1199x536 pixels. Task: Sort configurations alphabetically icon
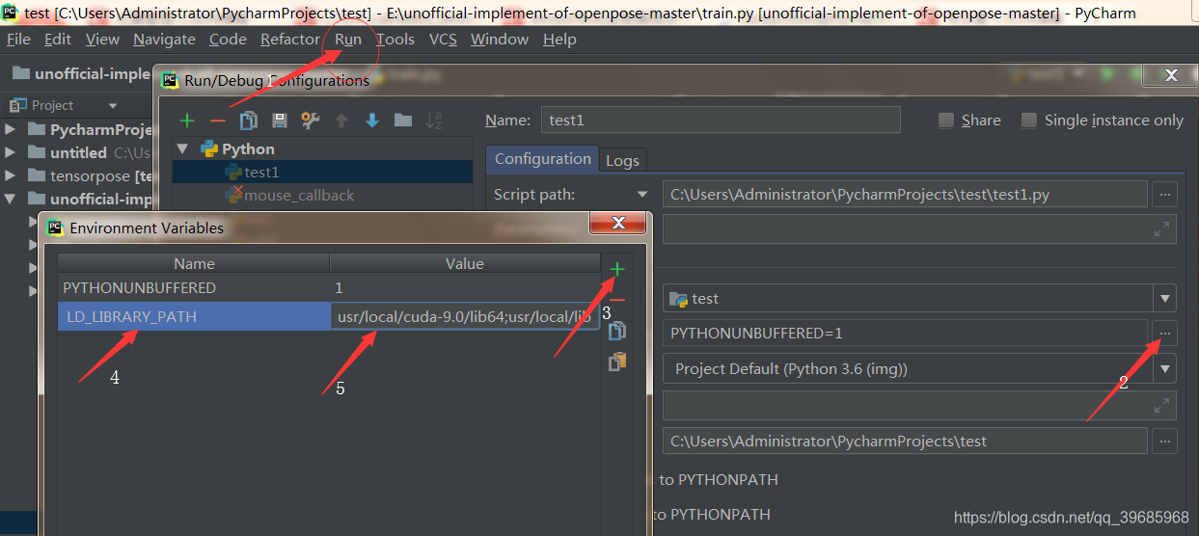point(434,121)
